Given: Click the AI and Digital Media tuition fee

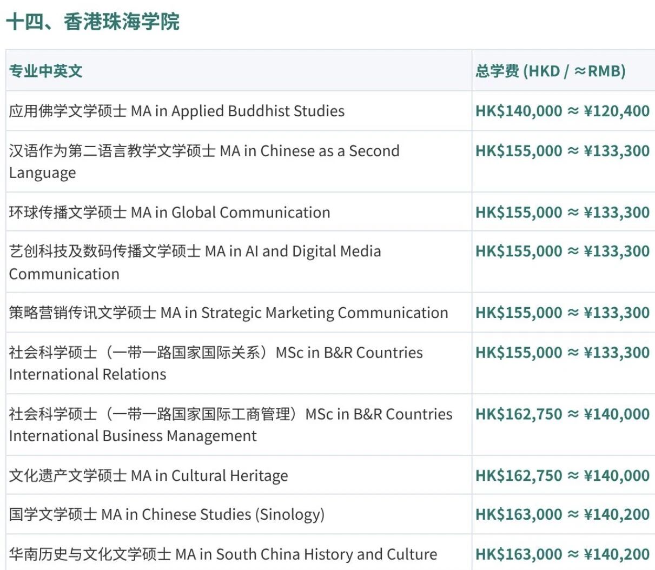Looking at the screenshot, I should [x=563, y=251].
